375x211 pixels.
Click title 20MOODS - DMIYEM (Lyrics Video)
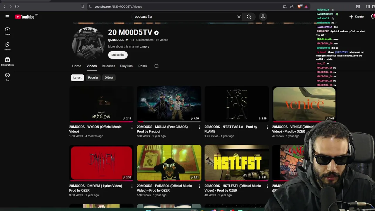coord(96,188)
